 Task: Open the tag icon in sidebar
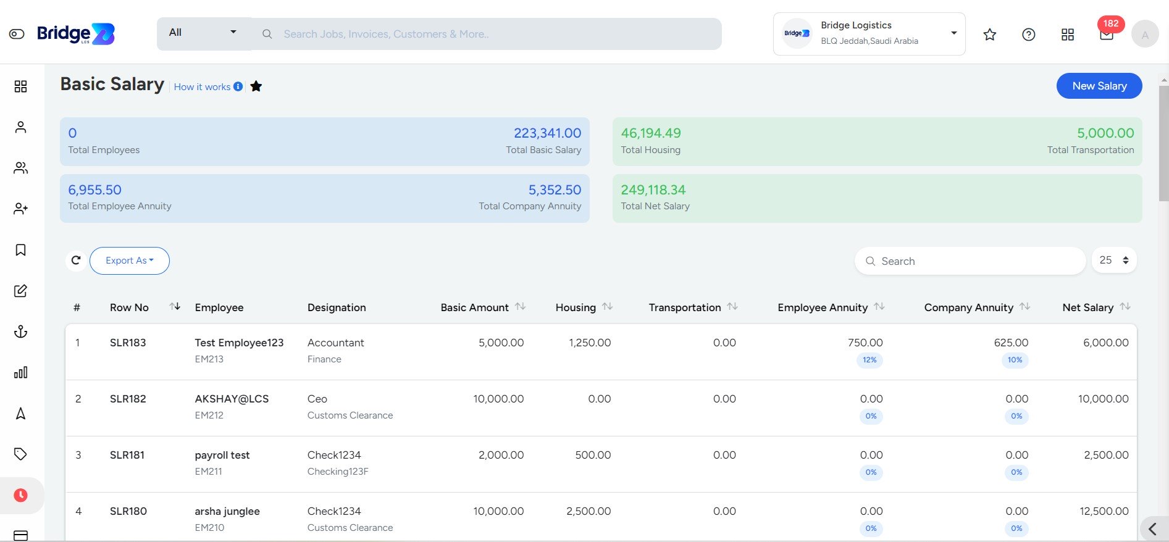[20, 454]
